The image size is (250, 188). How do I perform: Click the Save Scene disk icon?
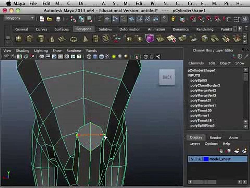tap(58, 19)
